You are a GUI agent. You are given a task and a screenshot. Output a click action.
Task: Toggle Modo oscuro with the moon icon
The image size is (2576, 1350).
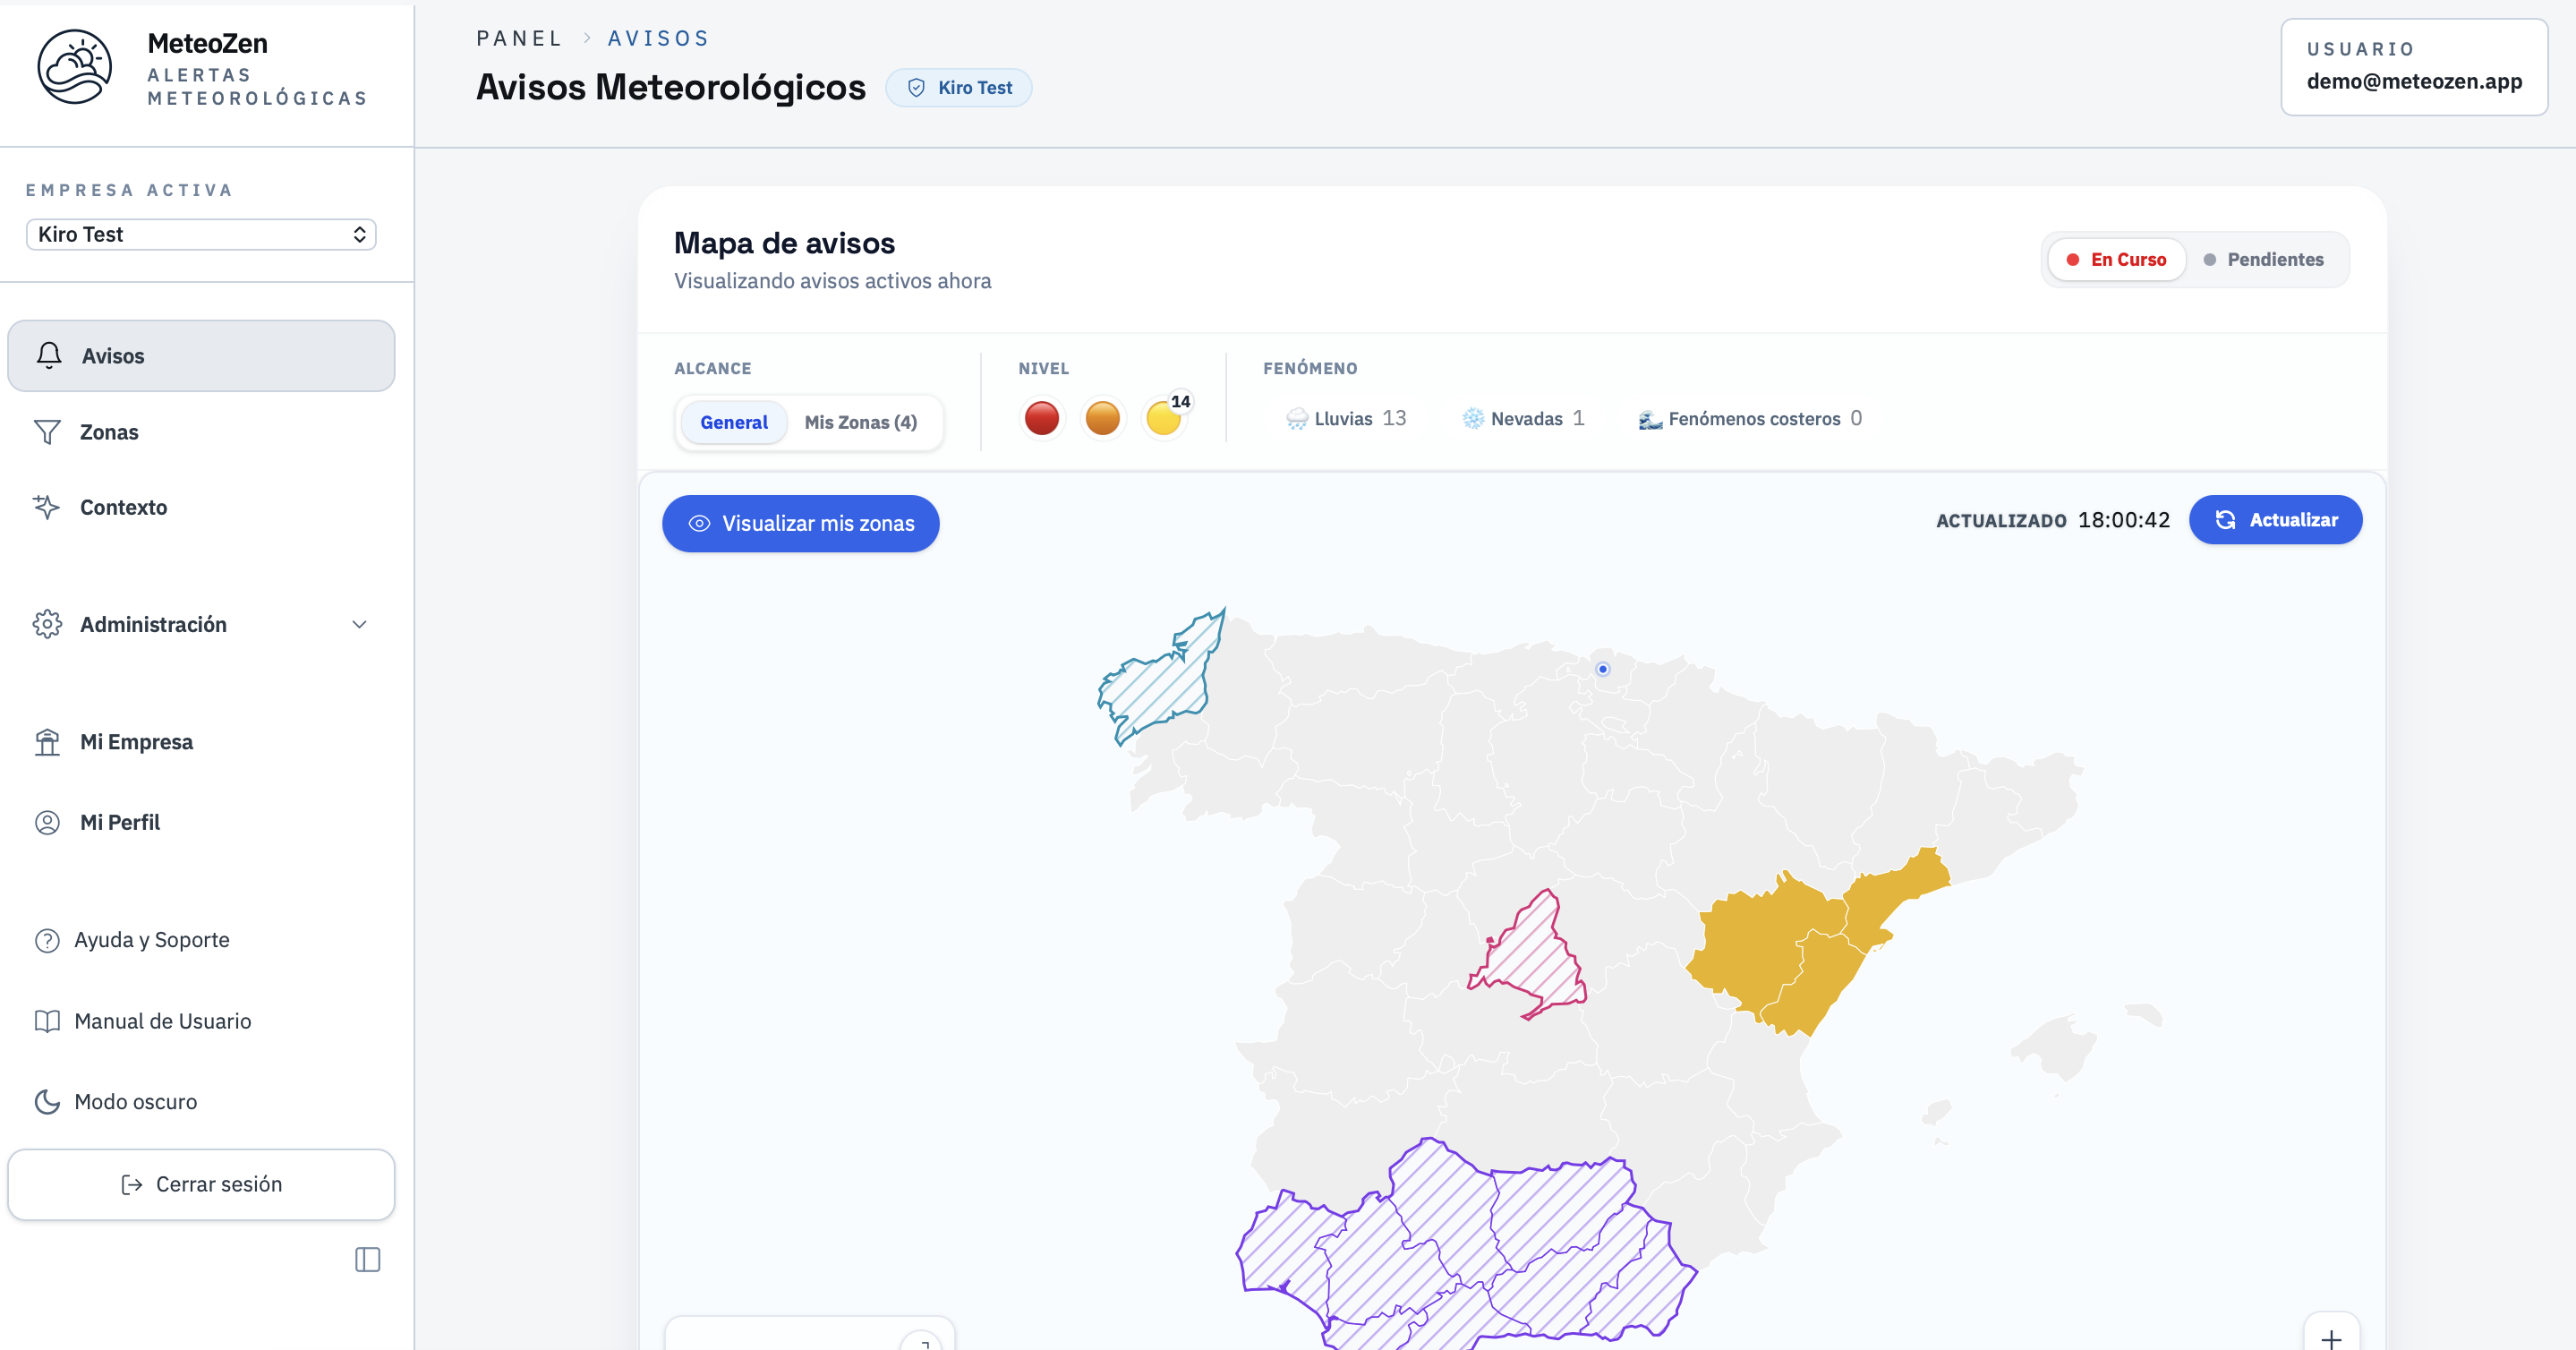pos(47,1101)
